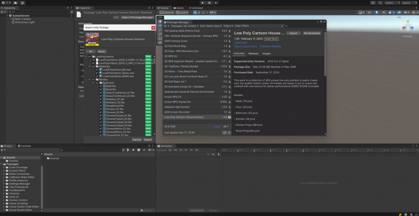The height and width of the screenshot is (216, 419).
Task: Lock the Inspector panel
Action: click(x=149, y=8)
